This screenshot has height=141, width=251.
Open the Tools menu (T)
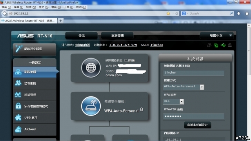69,7
